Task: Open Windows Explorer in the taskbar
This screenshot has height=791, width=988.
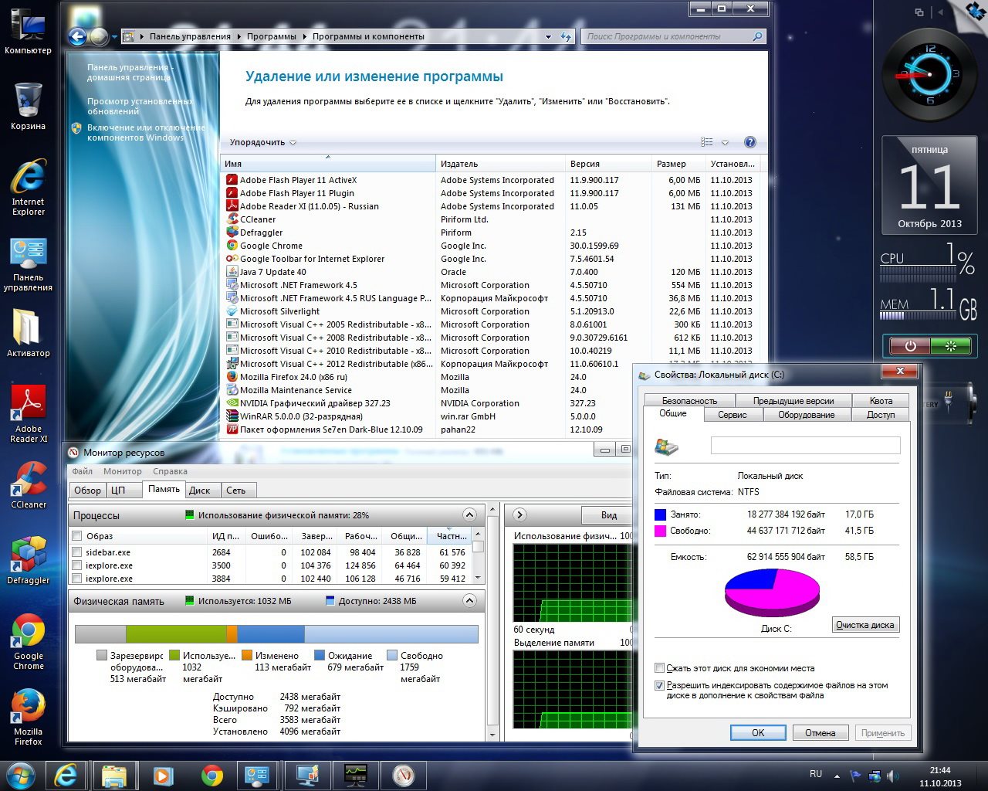Action: (113, 775)
